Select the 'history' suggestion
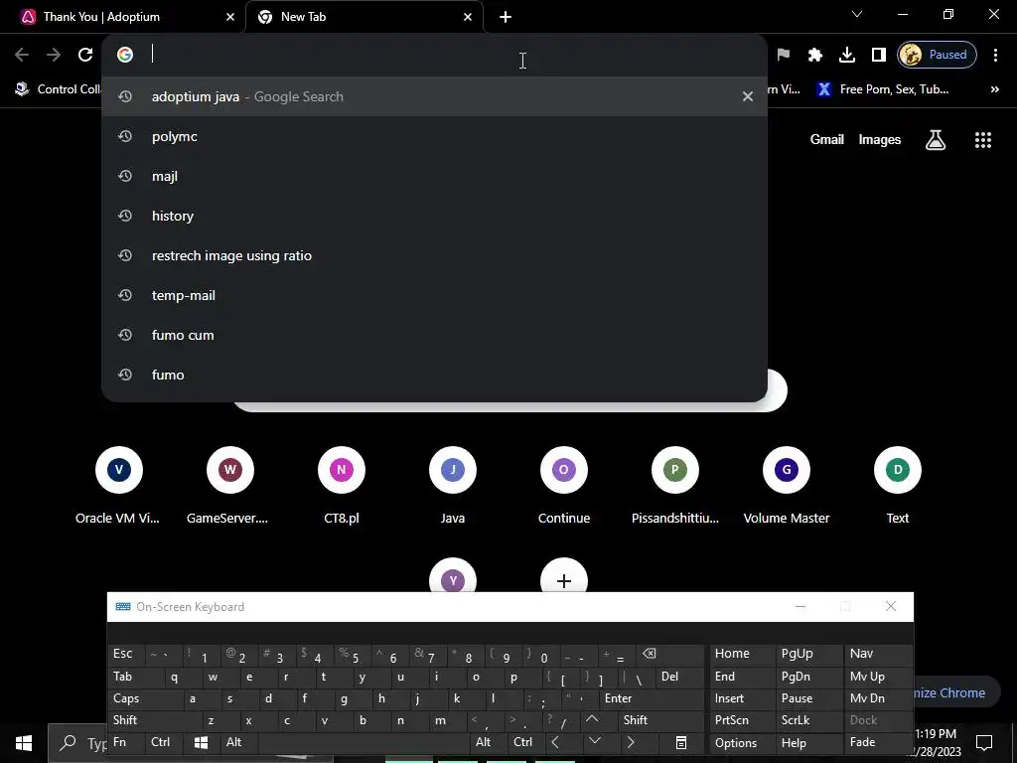Image resolution: width=1017 pixels, height=763 pixels. [x=435, y=216]
